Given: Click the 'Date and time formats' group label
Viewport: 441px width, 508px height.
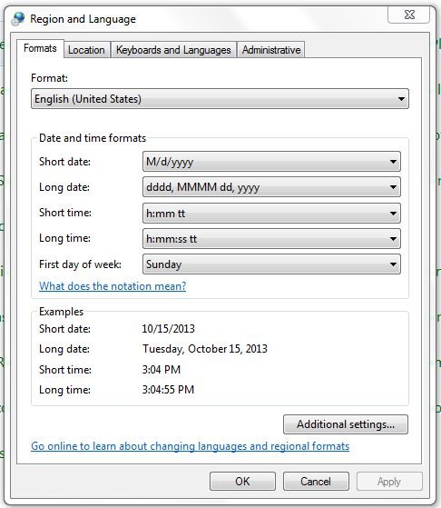Looking at the screenshot, I should (93, 138).
